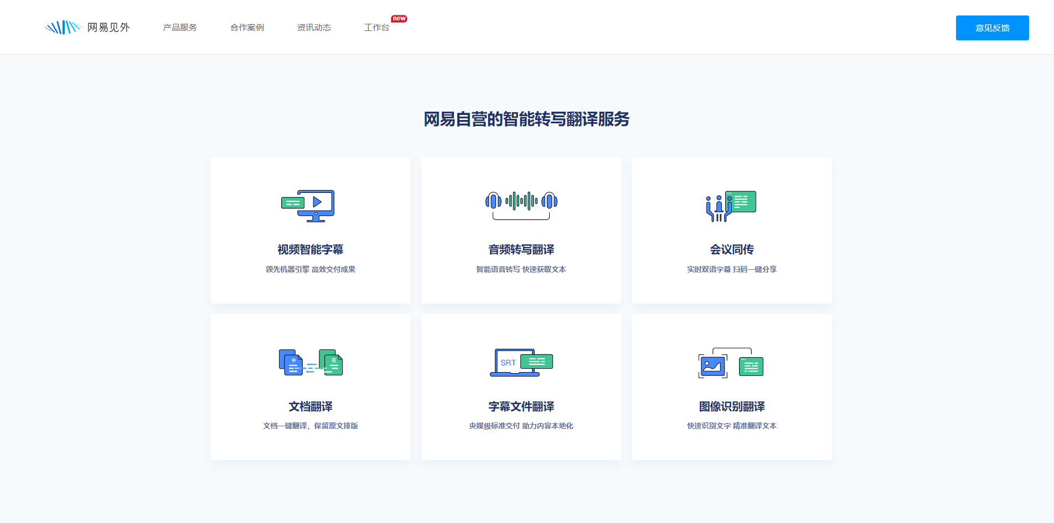Image resolution: width=1054 pixels, height=523 pixels.
Task: Open the 图像识别翻译 title
Action: click(x=732, y=406)
